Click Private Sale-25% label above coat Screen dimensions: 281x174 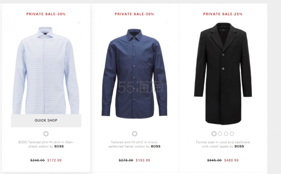pos(223,14)
